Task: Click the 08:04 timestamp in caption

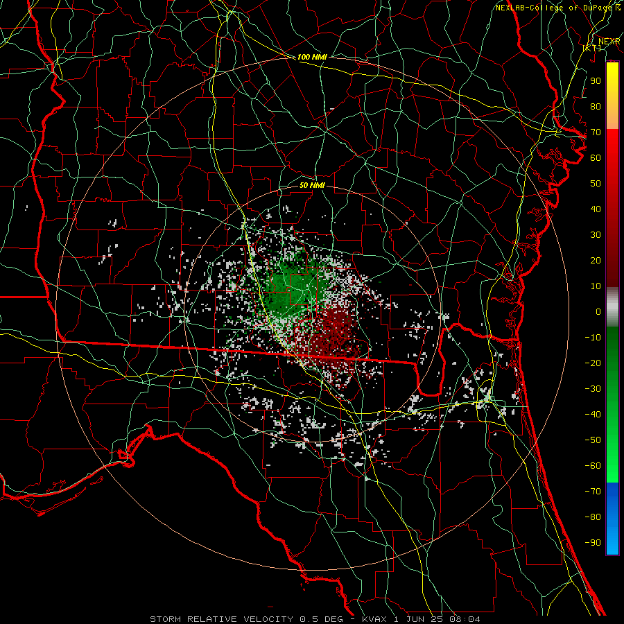Action: 465,619
